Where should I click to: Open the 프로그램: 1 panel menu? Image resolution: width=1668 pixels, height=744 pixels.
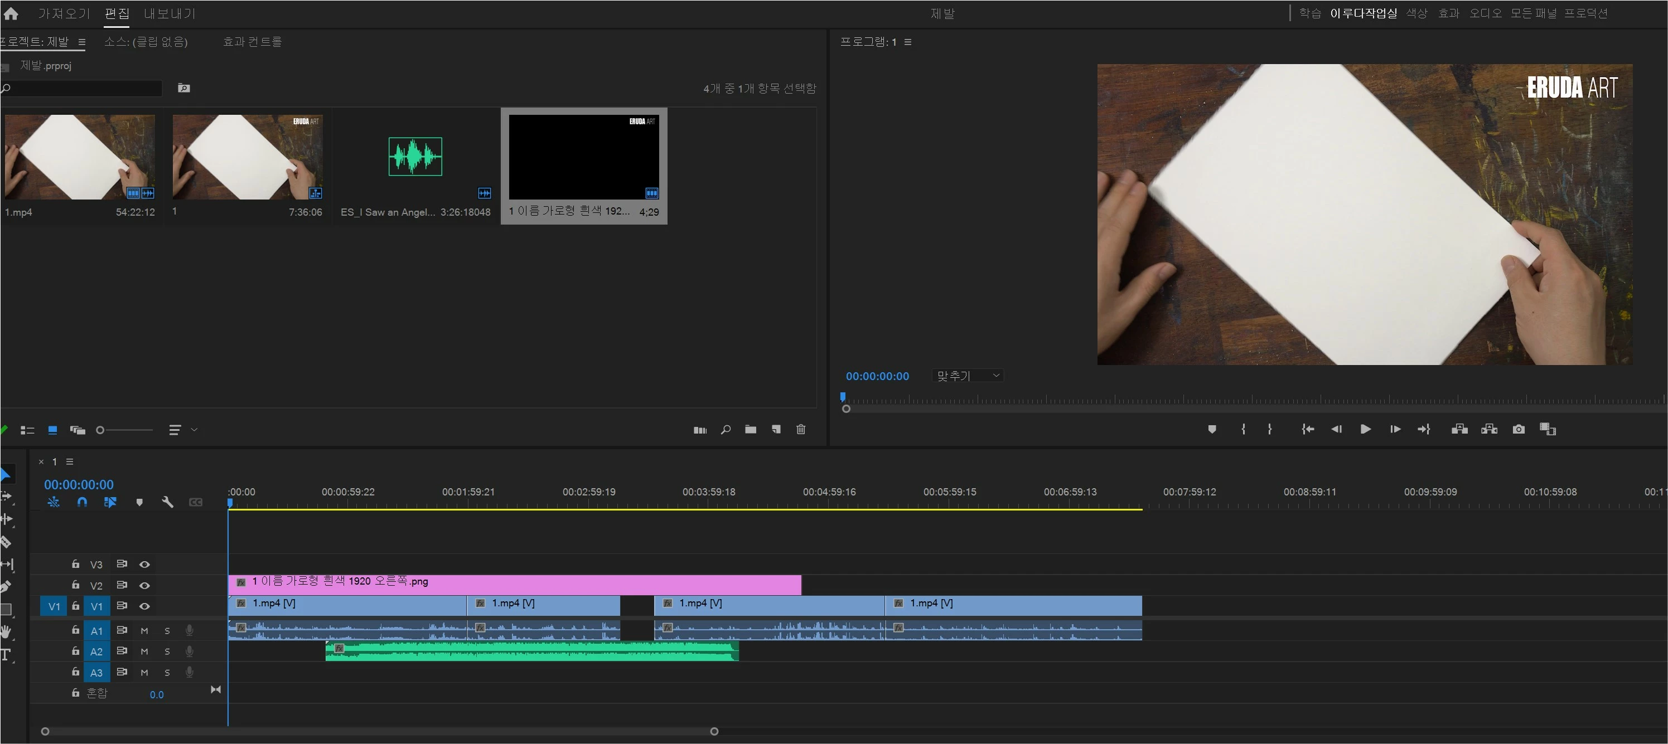click(908, 42)
